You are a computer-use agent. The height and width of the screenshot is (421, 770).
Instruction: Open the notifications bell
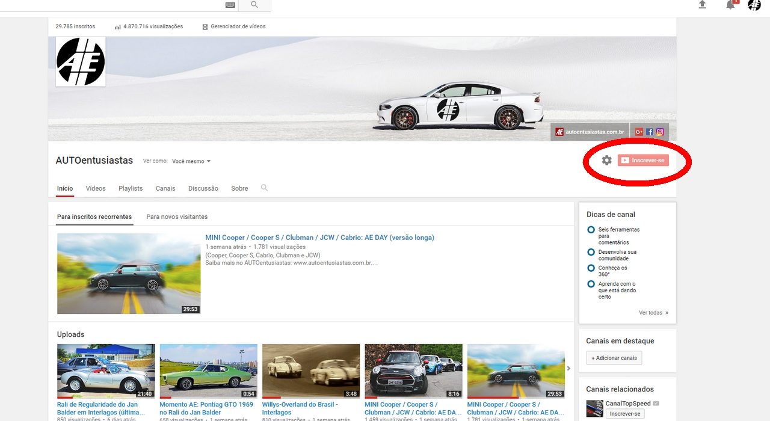tap(730, 5)
